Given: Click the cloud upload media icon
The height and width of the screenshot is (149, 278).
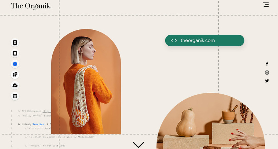Looking at the screenshot, I should pyautogui.click(x=15, y=85).
